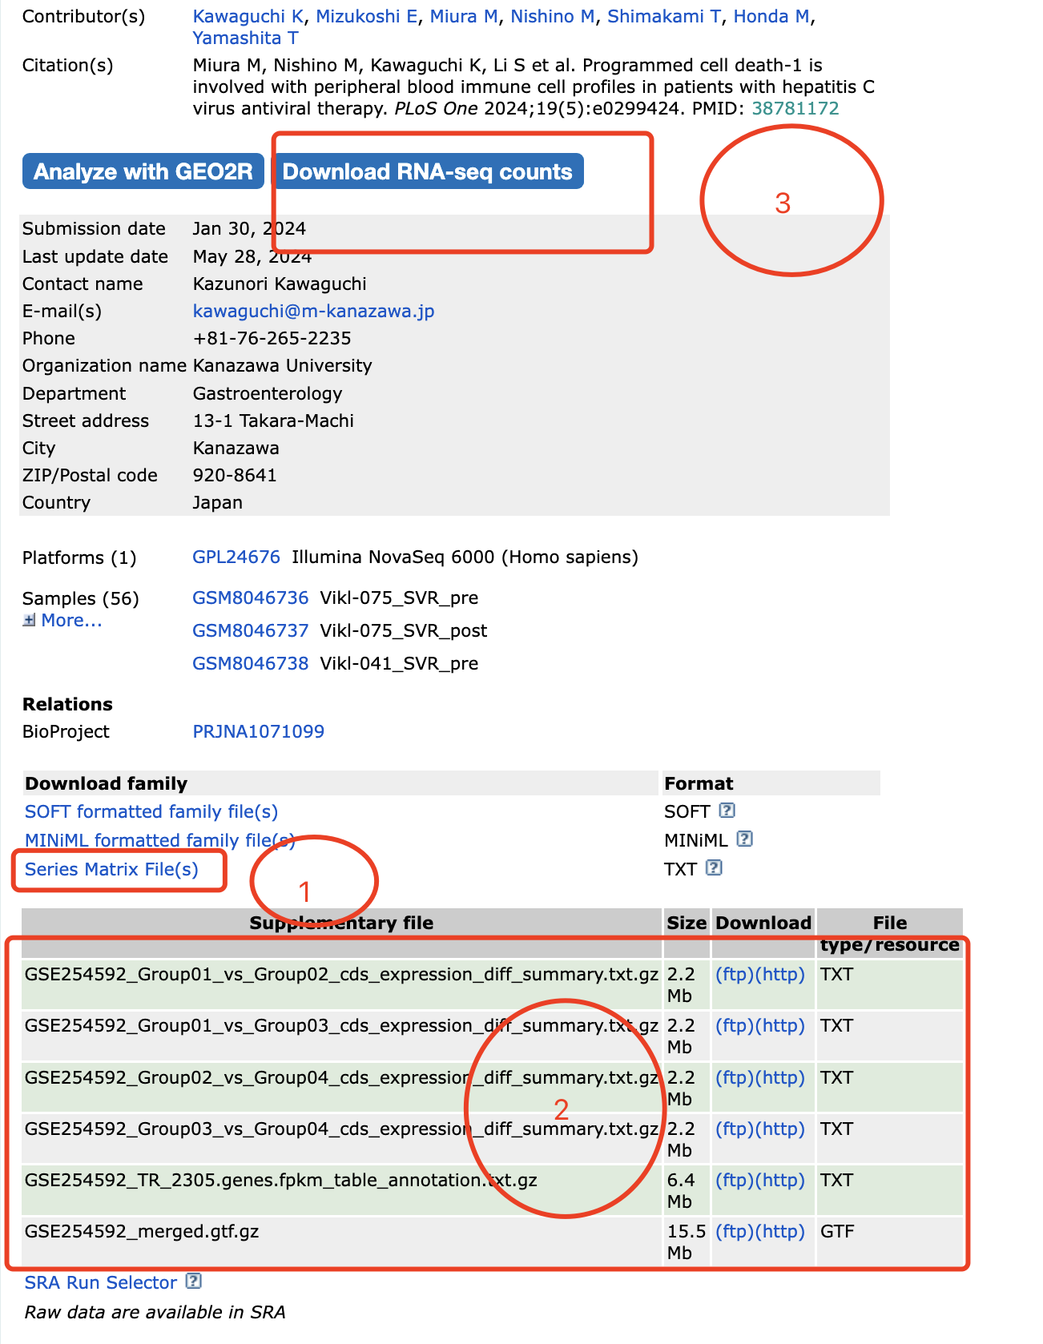Click the Gastroenterology department value
Image resolution: width=1043 pixels, height=1344 pixels.
coord(268,393)
